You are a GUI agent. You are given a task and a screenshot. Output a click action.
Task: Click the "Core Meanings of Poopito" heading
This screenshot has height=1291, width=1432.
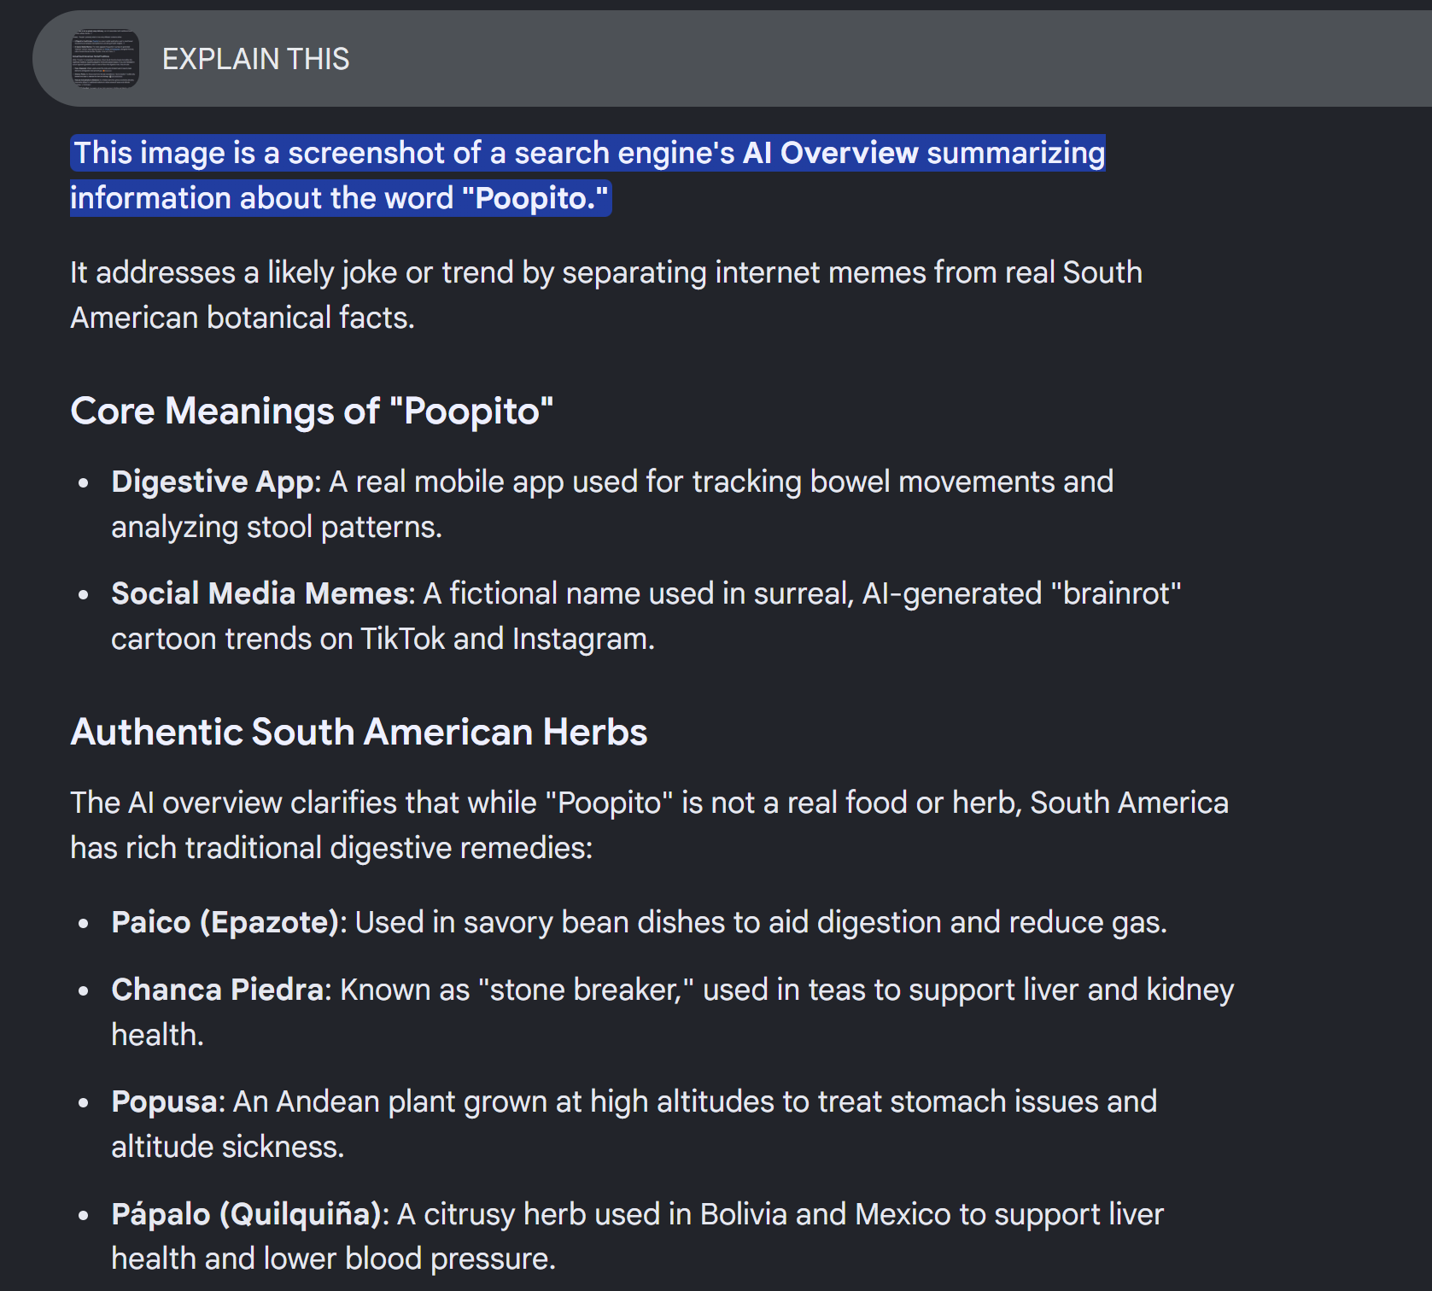312,411
